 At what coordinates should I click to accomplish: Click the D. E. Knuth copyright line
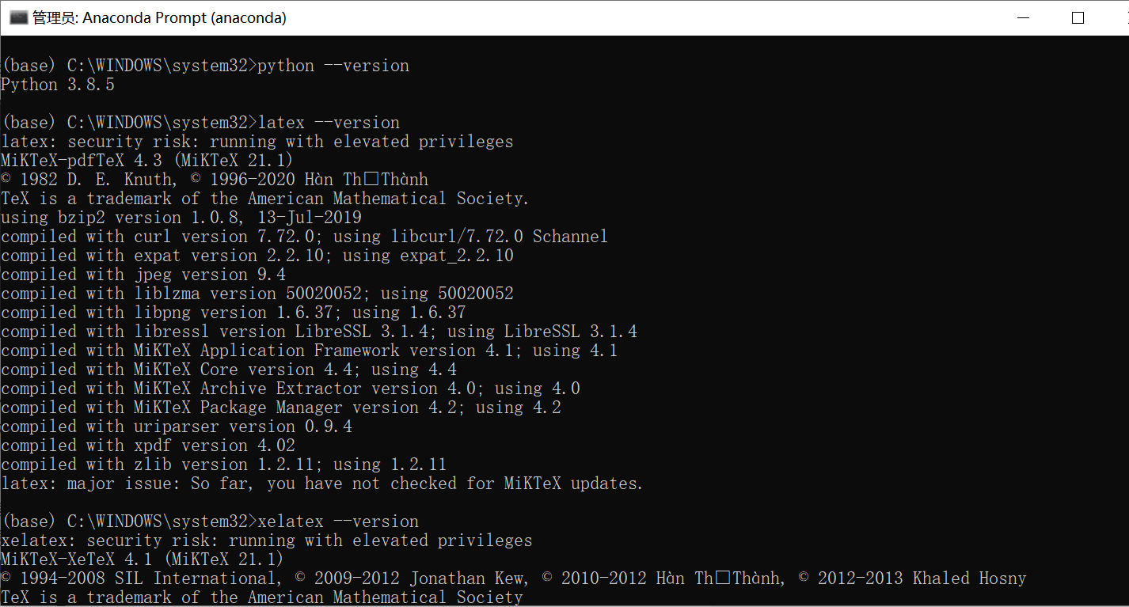coord(215,180)
